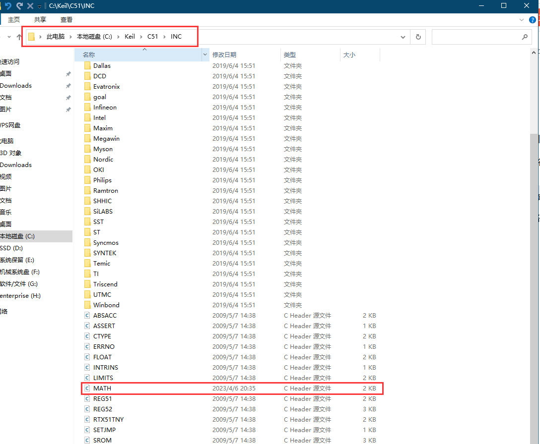Click 本地磁盘 (C:) in the address path
This screenshot has width=540, height=444.
pos(94,37)
